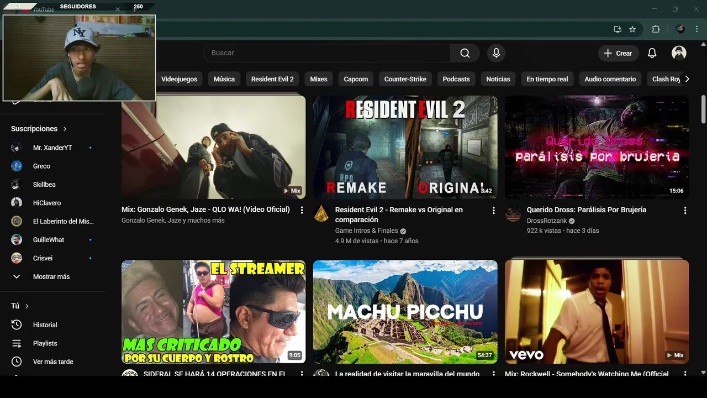Select the Mixes filter chip
Image resolution: width=707 pixels, height=398 pixels.
click(319, 79)
